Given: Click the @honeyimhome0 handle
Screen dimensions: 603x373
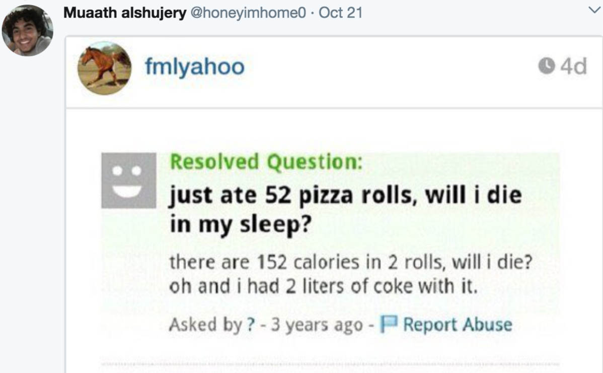Looking at the screenshot, I should tap(247, 13).
